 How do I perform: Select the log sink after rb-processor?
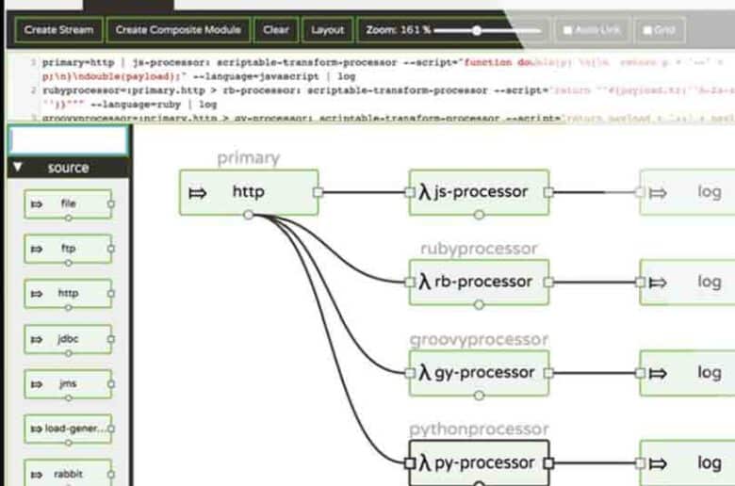coord(687,283)
